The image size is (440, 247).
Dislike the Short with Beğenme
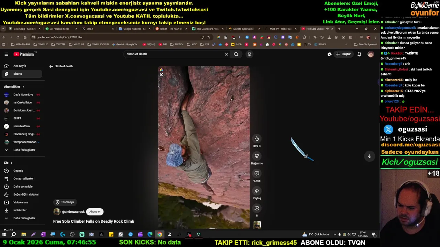[257, 156]
